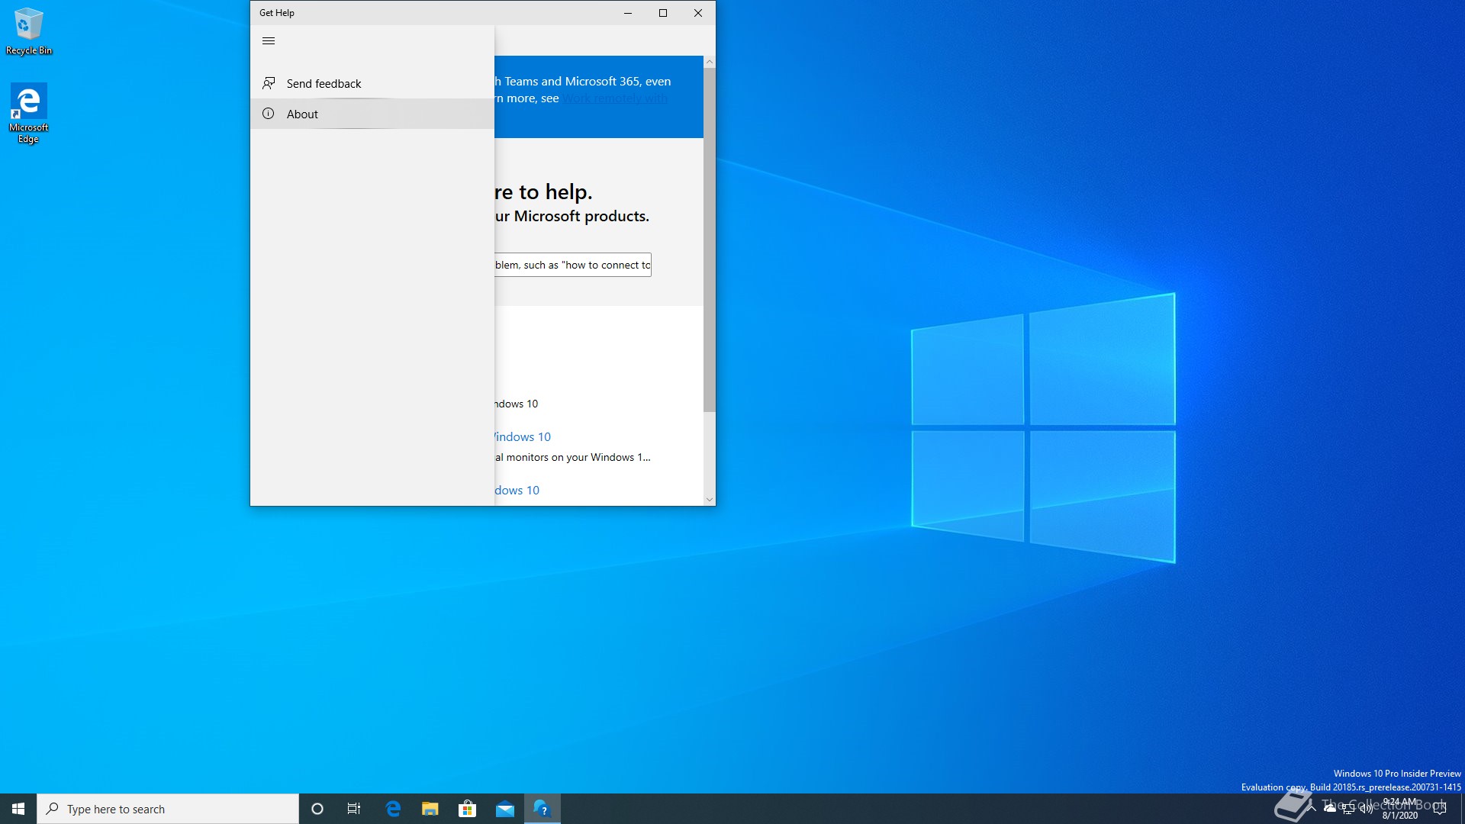Launch Microsoft Edge from the taskbar
The image size is (1465, 824).
pos(393,809)
